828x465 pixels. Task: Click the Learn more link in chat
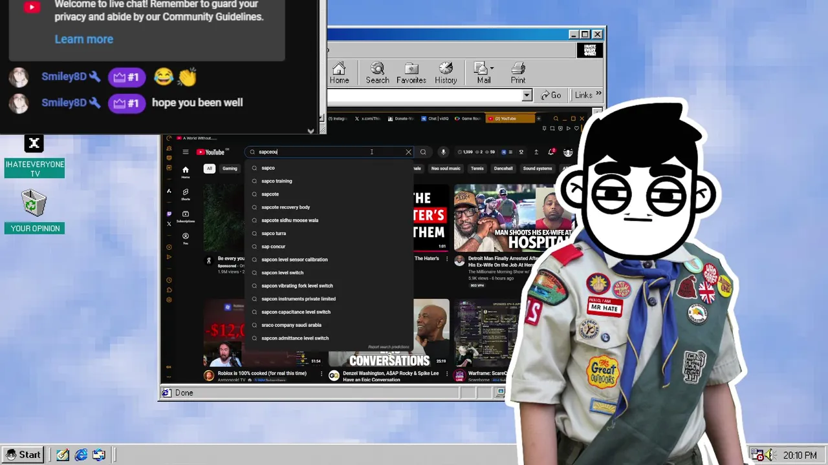pos(84,39)
